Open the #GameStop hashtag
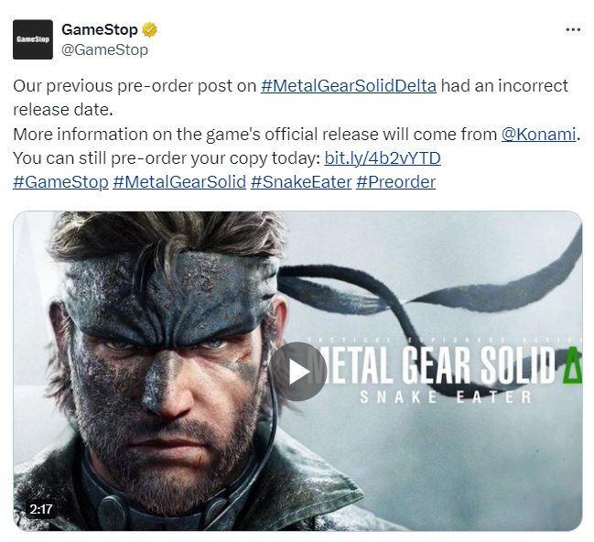 pos(60,182)
